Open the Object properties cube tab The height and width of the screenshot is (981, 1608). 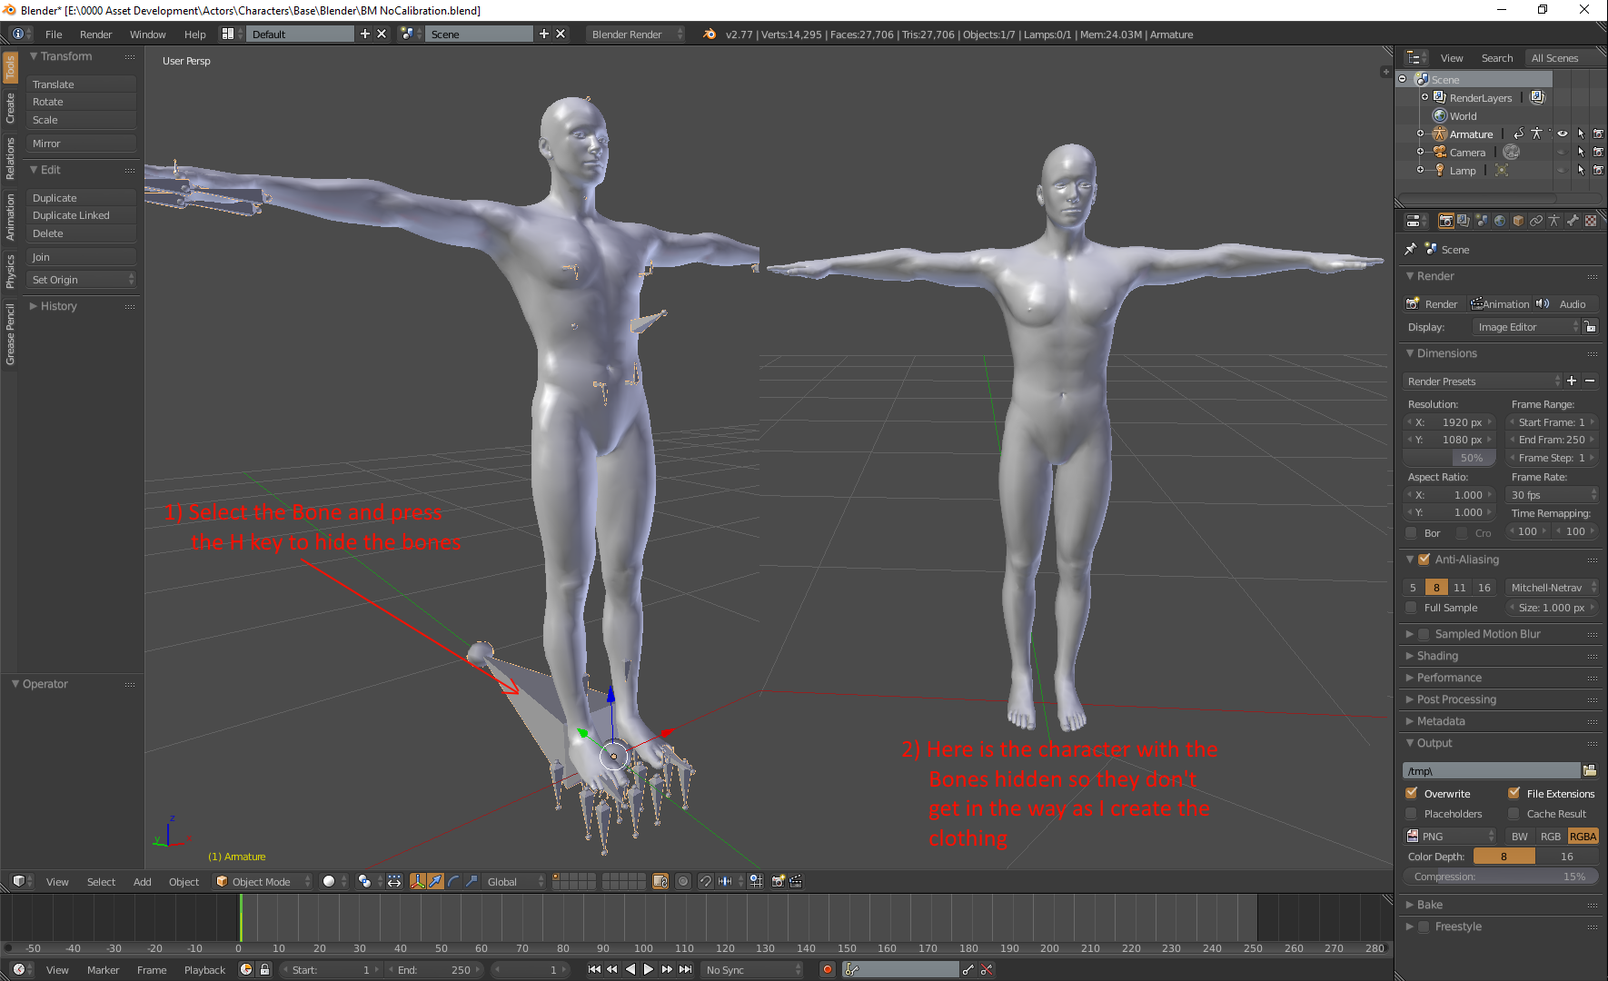pyautogui.click(x=1518, y=221)
